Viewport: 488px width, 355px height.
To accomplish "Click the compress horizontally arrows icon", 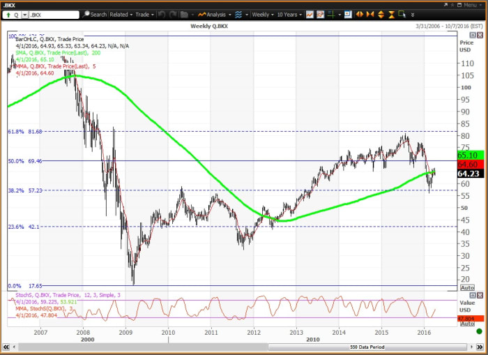I will point(370,15).
